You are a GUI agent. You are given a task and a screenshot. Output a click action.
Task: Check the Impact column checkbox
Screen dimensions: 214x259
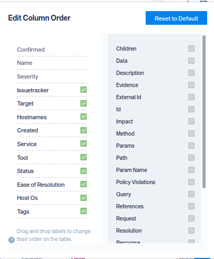coord(191,121)
